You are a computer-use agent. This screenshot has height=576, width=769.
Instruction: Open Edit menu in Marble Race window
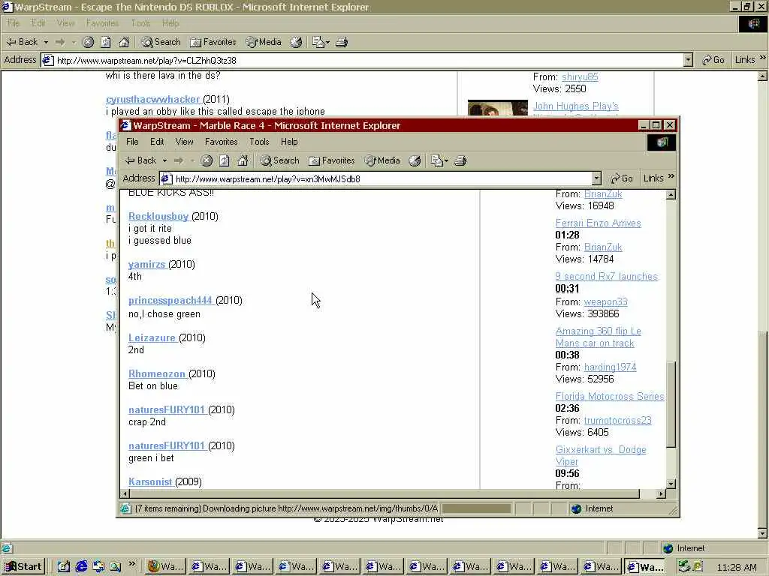pos(157,142)
